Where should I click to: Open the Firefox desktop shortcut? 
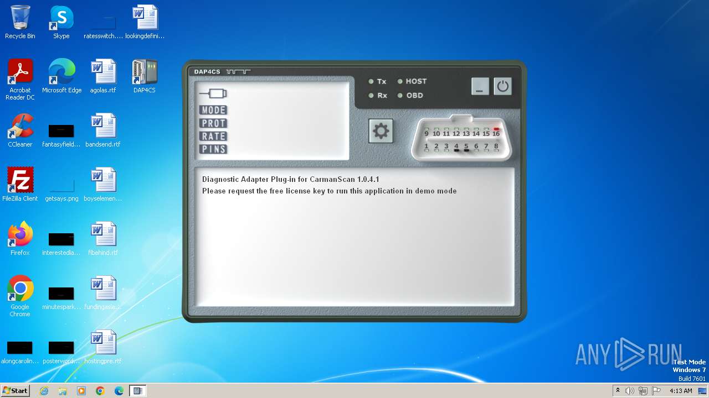[20, 239]
